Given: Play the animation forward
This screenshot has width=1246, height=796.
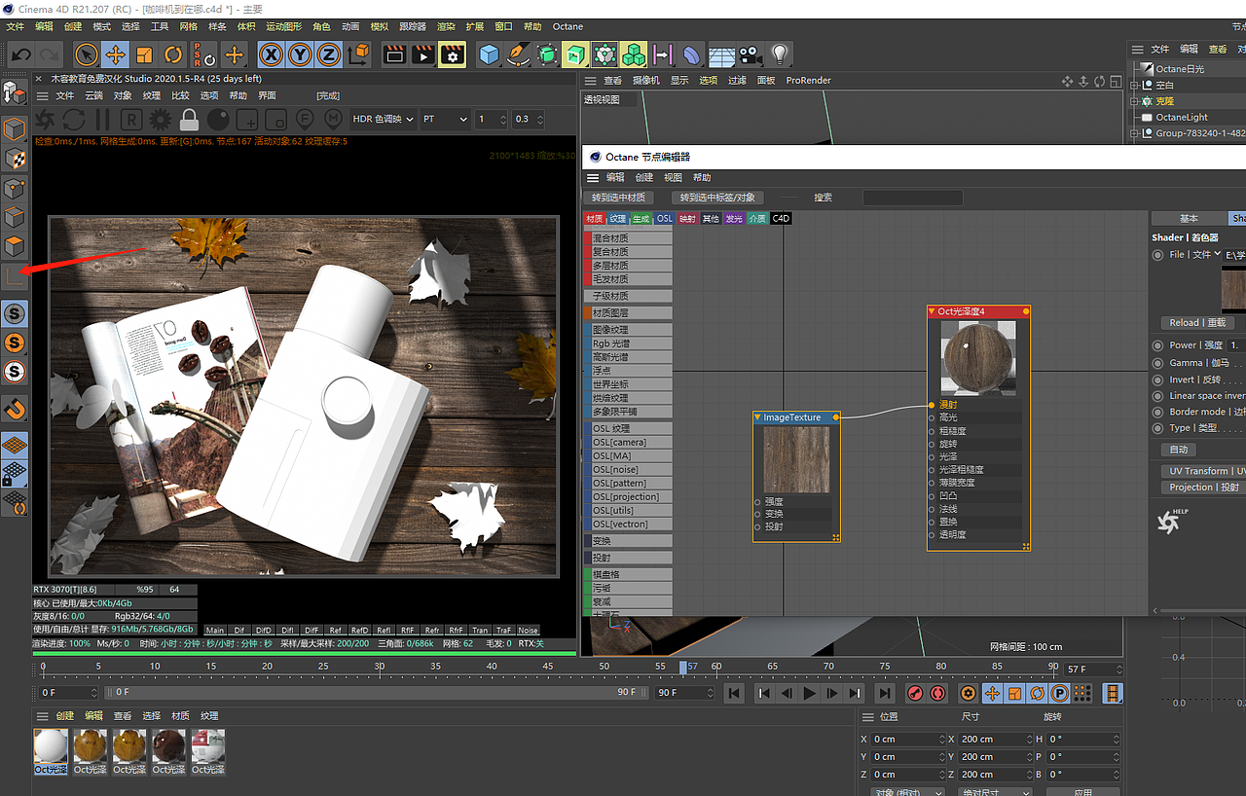Looking at the screenshot, I should click(810, 693).
